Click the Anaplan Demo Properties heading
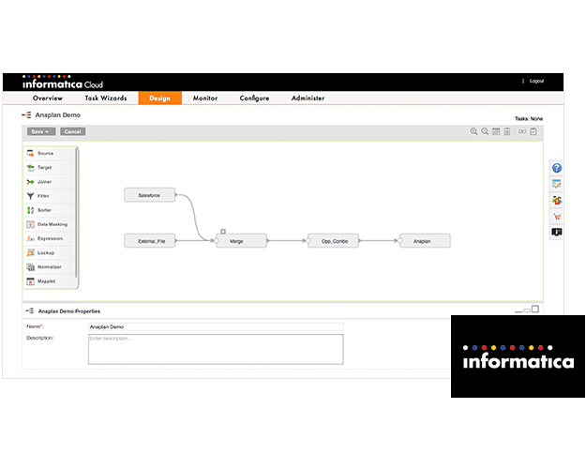The width and height of the screenshot is (586, 469). [x=69, y=311]
